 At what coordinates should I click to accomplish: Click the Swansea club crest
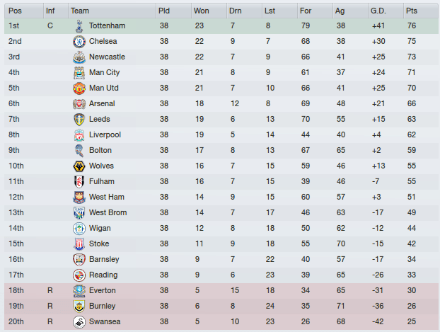pos(79,321)
